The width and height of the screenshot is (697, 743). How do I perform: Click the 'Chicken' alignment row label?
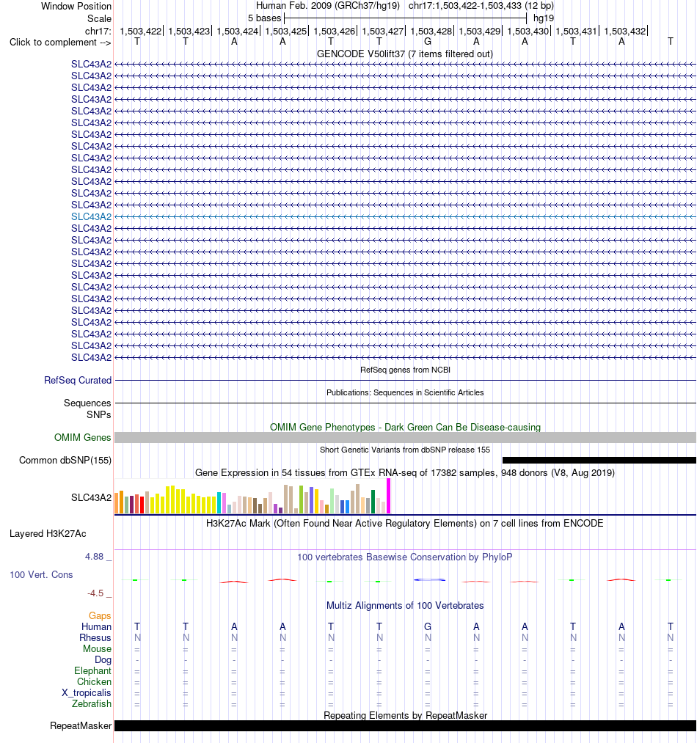coord(94,681)
